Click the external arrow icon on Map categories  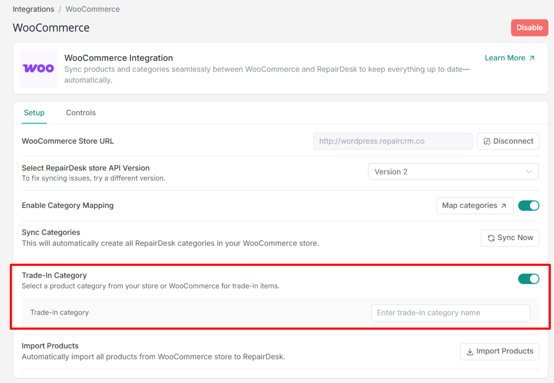503,206
